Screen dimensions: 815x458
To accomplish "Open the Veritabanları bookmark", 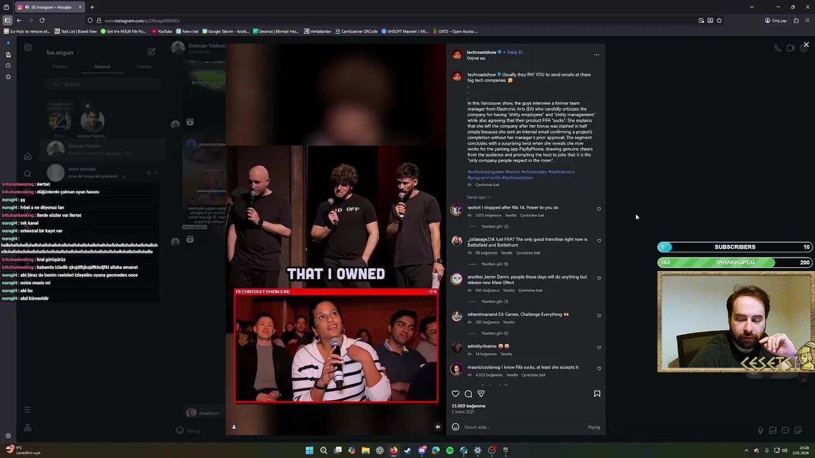I will (318, 31).
